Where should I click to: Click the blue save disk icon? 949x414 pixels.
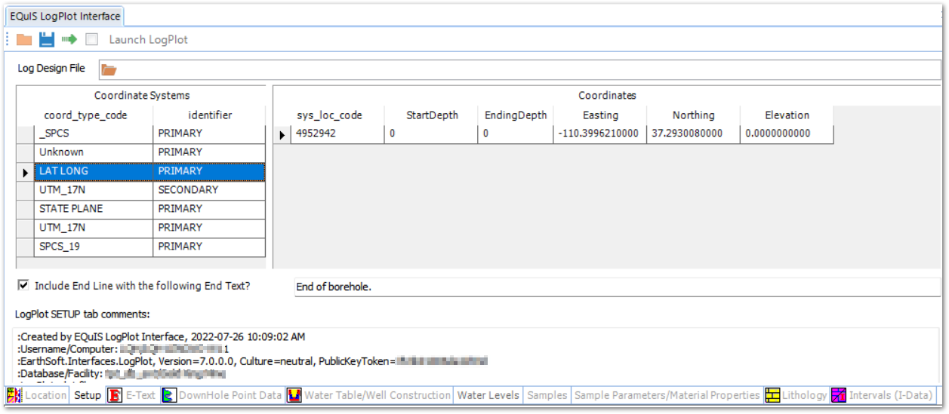47,39
